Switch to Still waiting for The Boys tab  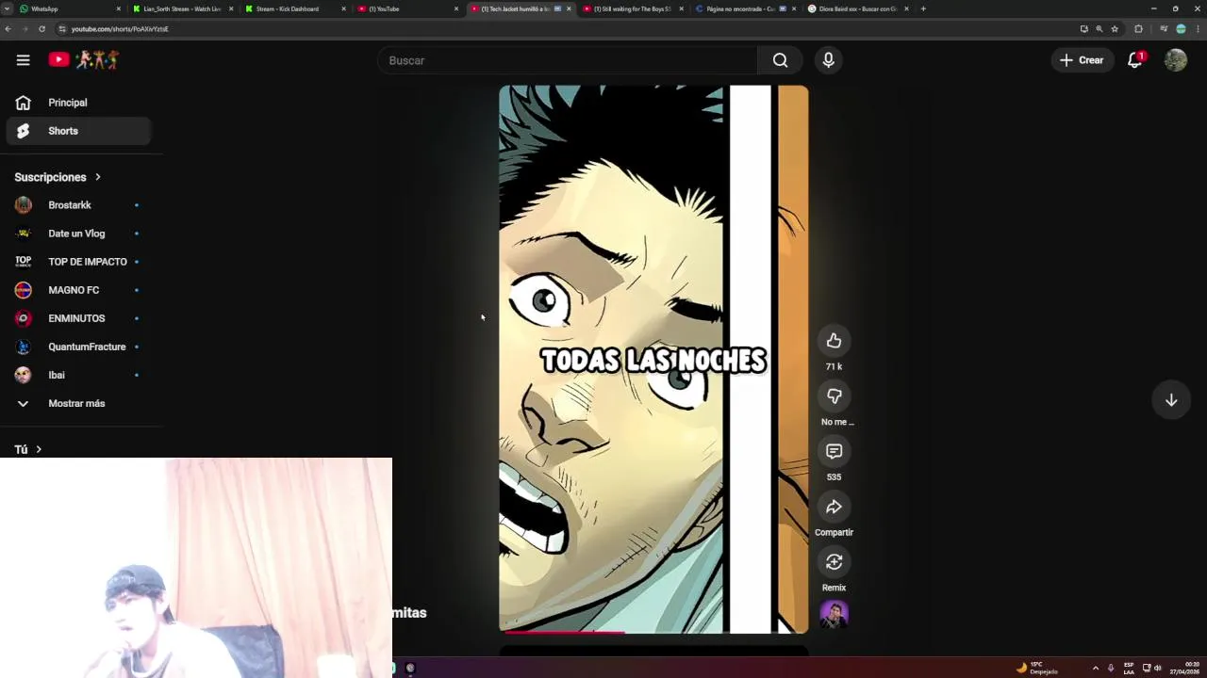point(632,8)
